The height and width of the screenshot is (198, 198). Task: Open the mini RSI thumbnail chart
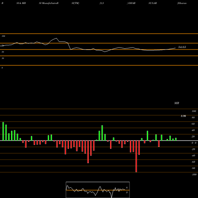coord(98,190)
